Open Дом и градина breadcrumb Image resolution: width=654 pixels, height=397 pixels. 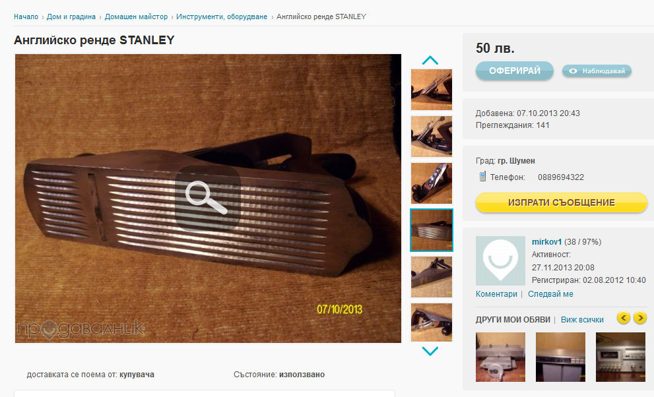point(71,16)
